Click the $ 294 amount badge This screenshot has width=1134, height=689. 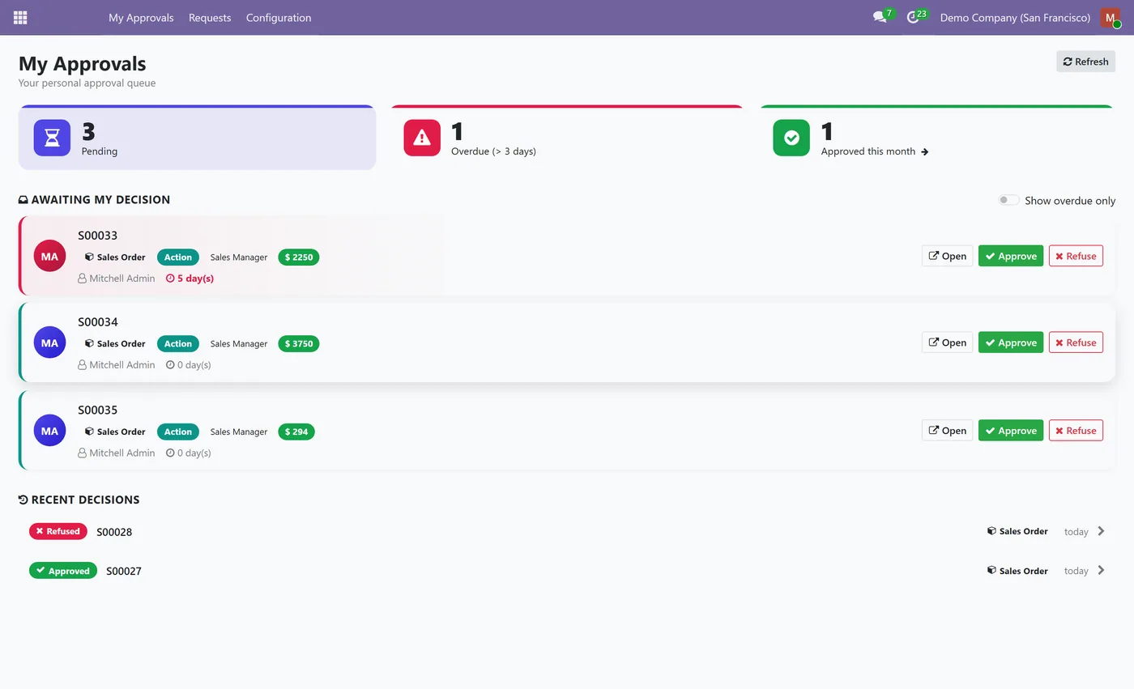(296, 432)
